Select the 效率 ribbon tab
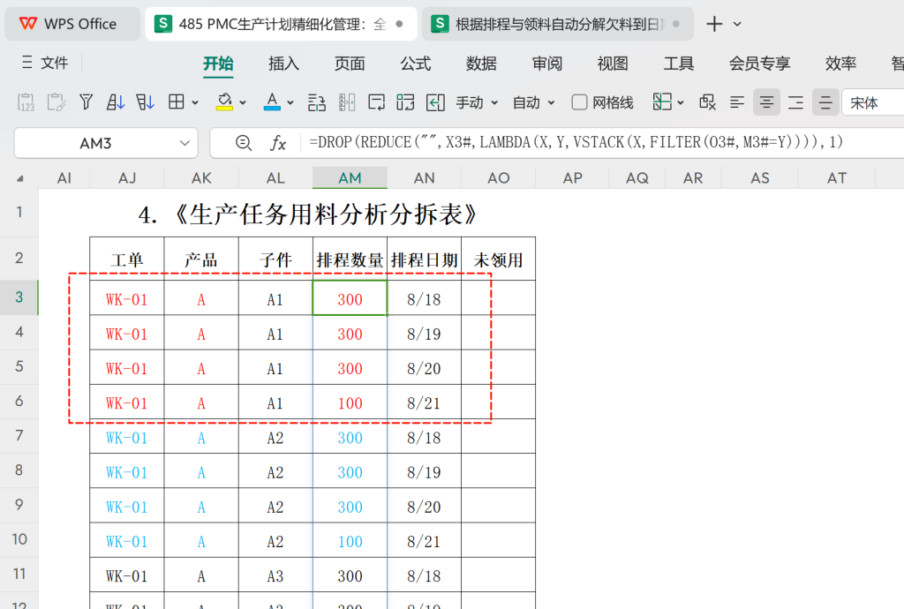The image size is (904, 609). [840, 64]
